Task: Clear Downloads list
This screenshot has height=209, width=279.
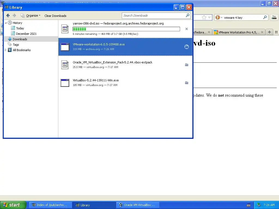Action: pos(55,16)
